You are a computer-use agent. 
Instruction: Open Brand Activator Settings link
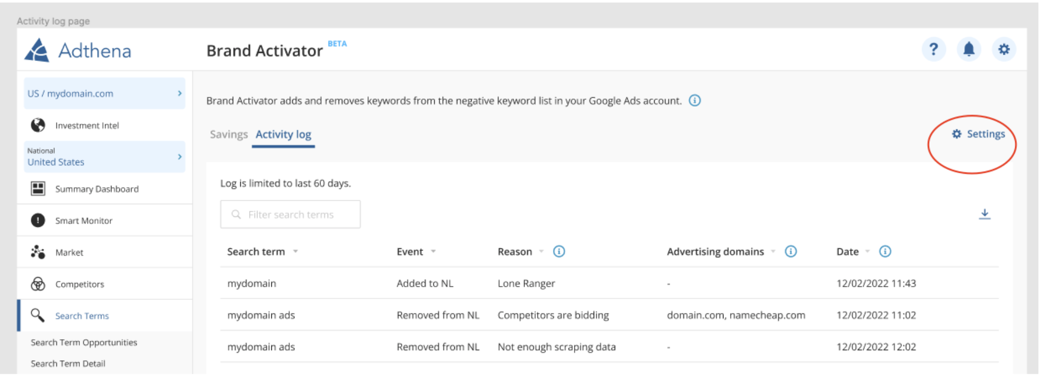pos(978,134)
